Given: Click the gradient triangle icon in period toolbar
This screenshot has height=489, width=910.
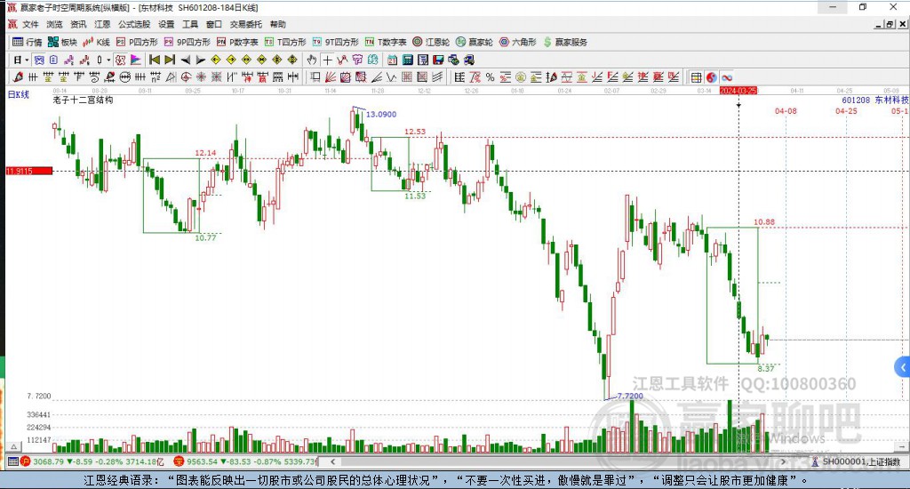Looking at the screenshot, I should [x=136, y=60].
